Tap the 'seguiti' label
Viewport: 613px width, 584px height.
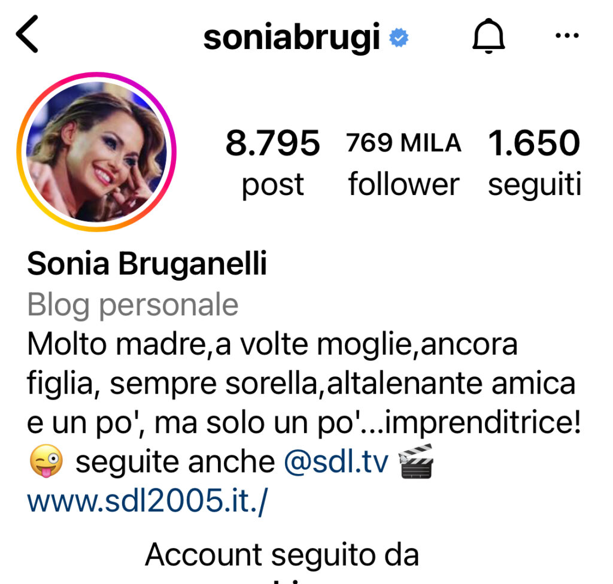pyautogui.click(x=535, y=185)
